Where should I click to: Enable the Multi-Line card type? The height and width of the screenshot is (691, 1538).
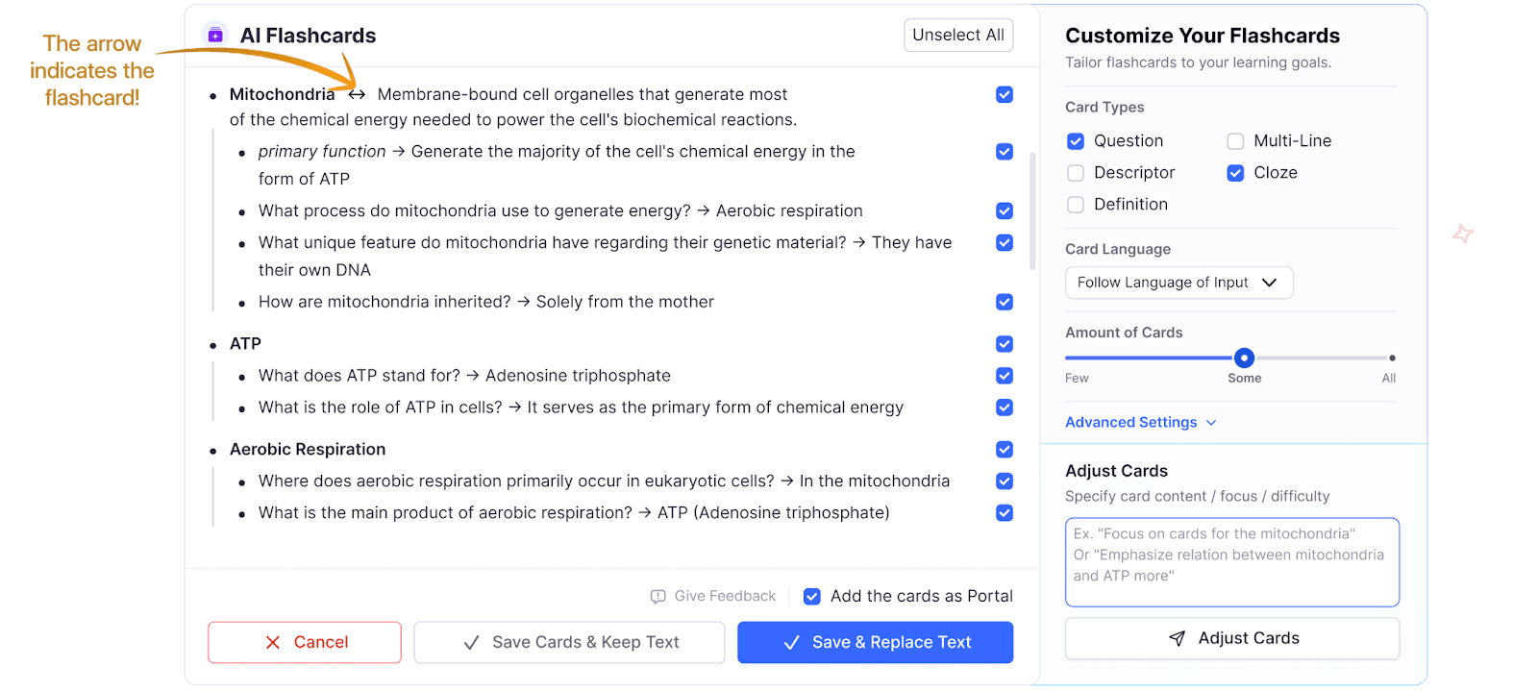click(1235, 141)
